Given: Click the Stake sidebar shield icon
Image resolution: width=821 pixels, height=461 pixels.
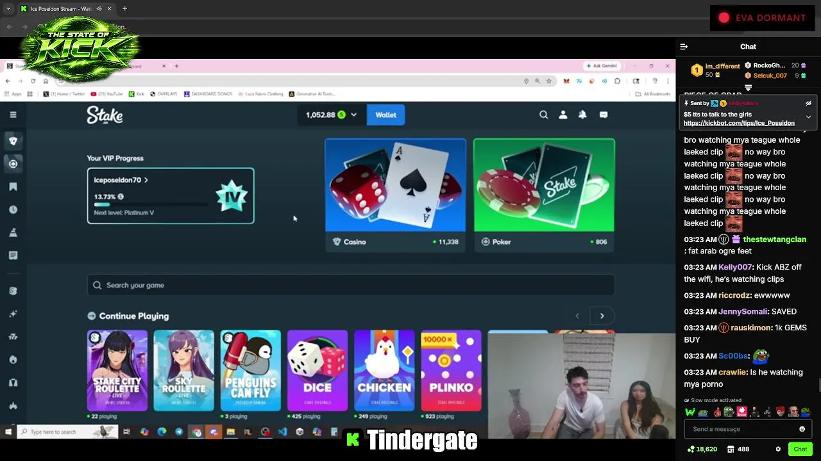Looking at the screenshot, I should coord(13,141).
